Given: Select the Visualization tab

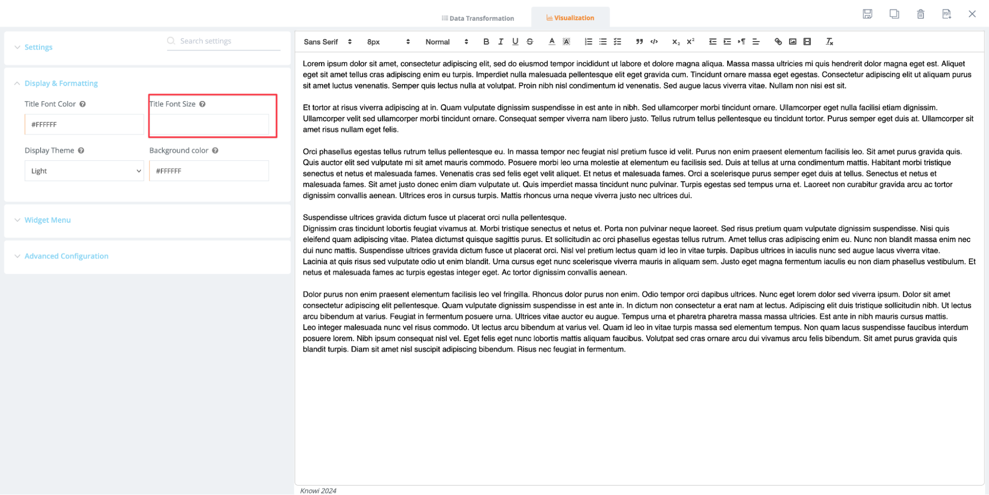Looking at the screenshot, I should 570,18.
